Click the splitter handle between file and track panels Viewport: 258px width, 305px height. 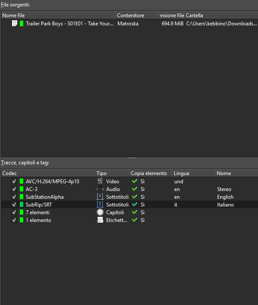pos(129,158)
